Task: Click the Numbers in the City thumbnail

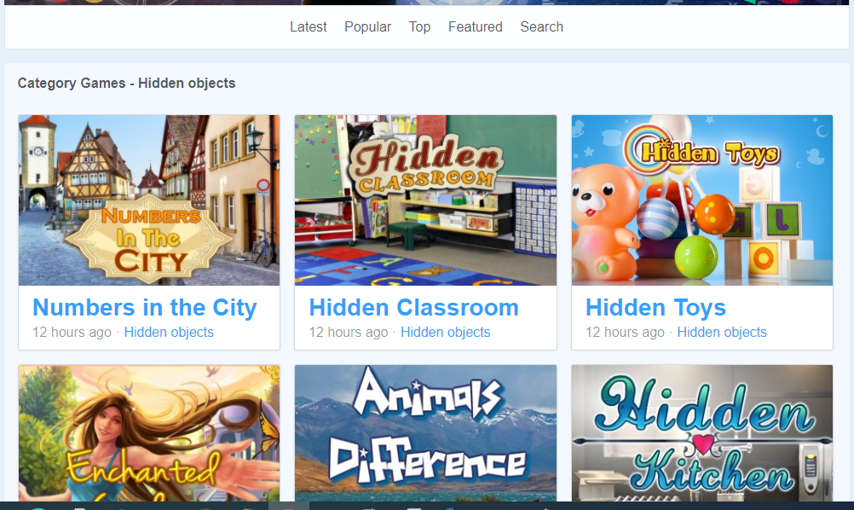Action: click(149, 200)
